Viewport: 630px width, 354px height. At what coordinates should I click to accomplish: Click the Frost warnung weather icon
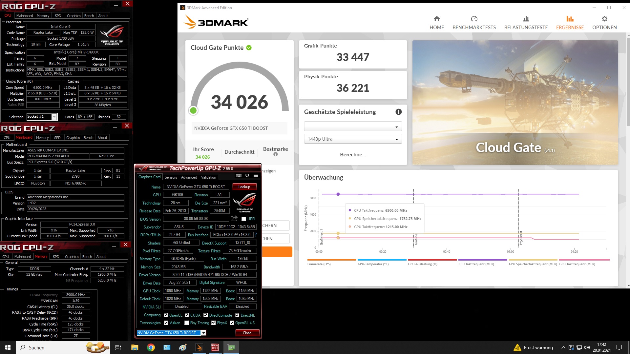tap(517, 347)
